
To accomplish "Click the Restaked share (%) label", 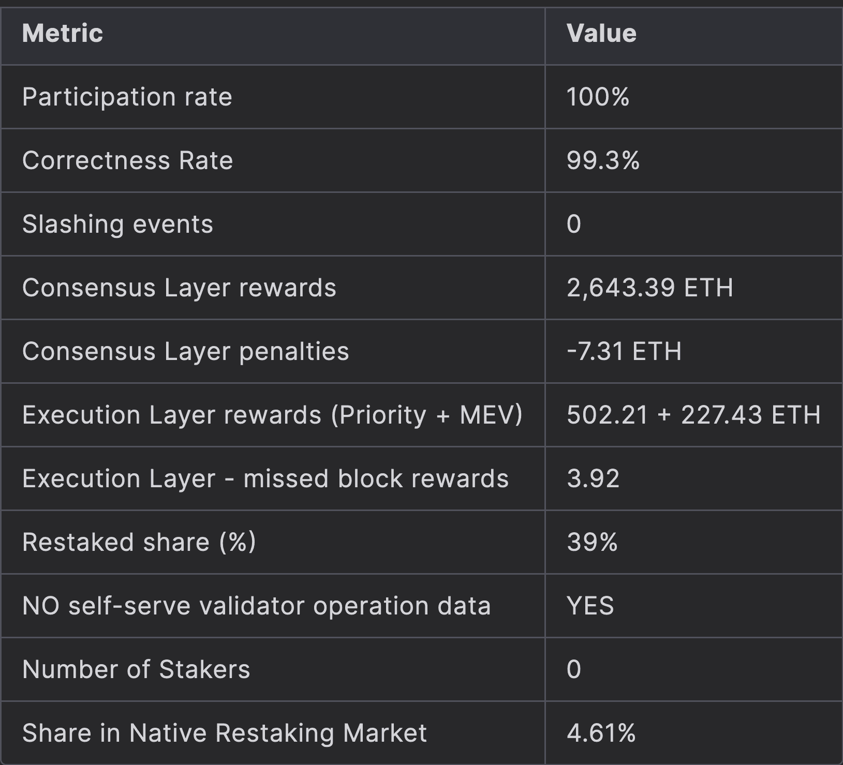I will coord(139,543).
